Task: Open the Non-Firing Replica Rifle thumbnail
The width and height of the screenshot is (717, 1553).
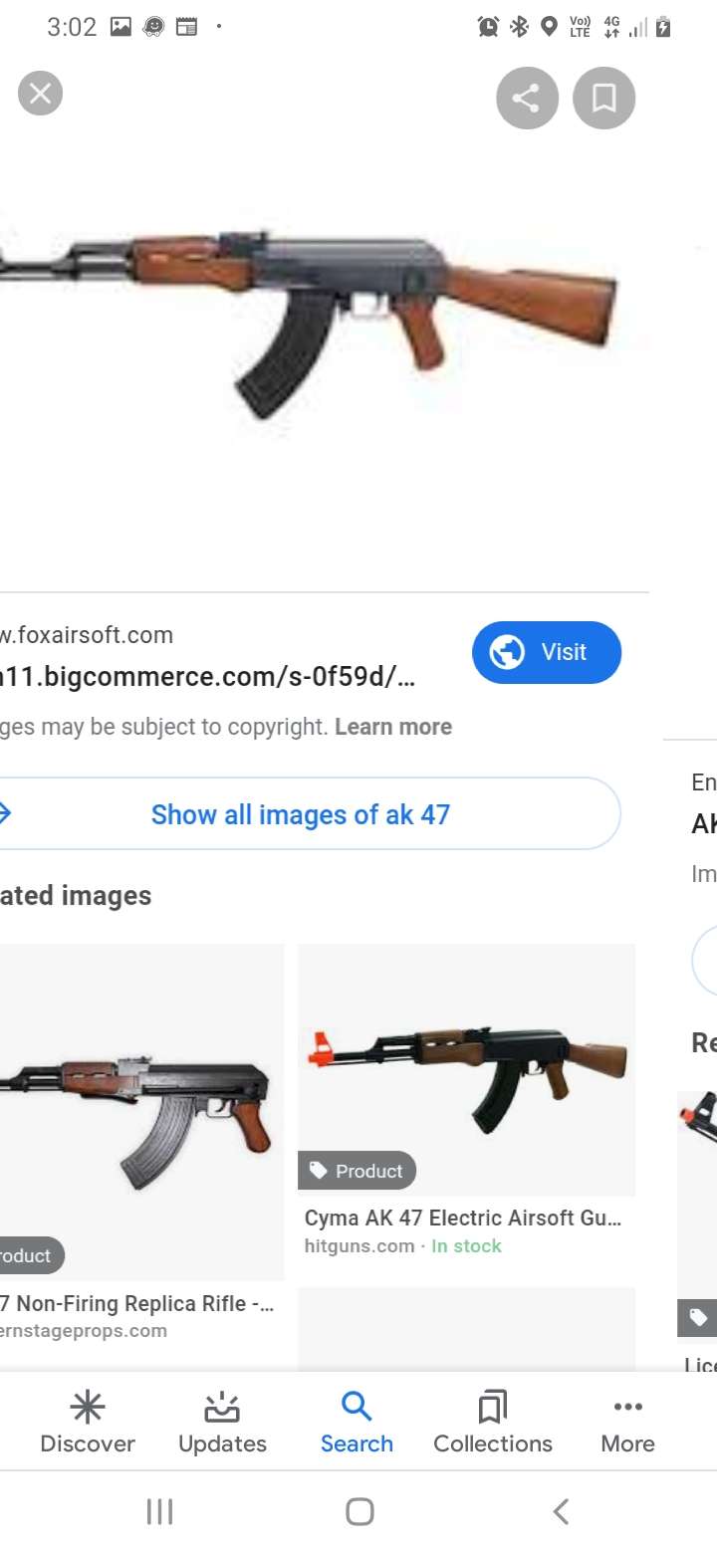Action: [x=141, y=1112]
